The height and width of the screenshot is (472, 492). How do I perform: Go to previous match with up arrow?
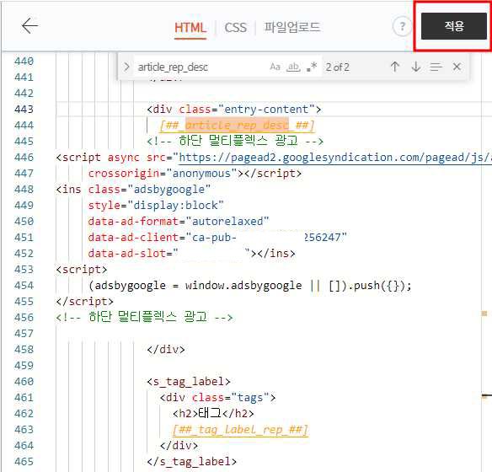[395, 67]
